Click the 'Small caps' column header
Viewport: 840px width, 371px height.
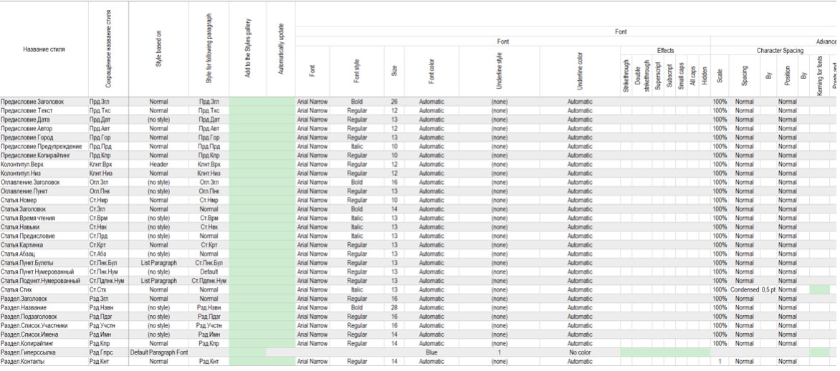pos(681,76)
